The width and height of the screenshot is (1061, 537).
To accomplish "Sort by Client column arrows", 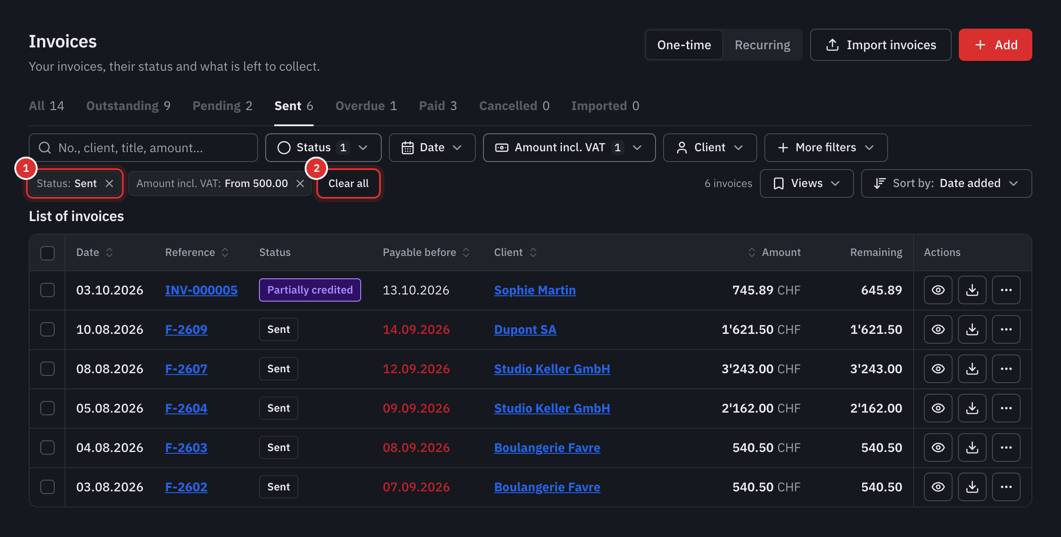I will [x=533, y=252].
